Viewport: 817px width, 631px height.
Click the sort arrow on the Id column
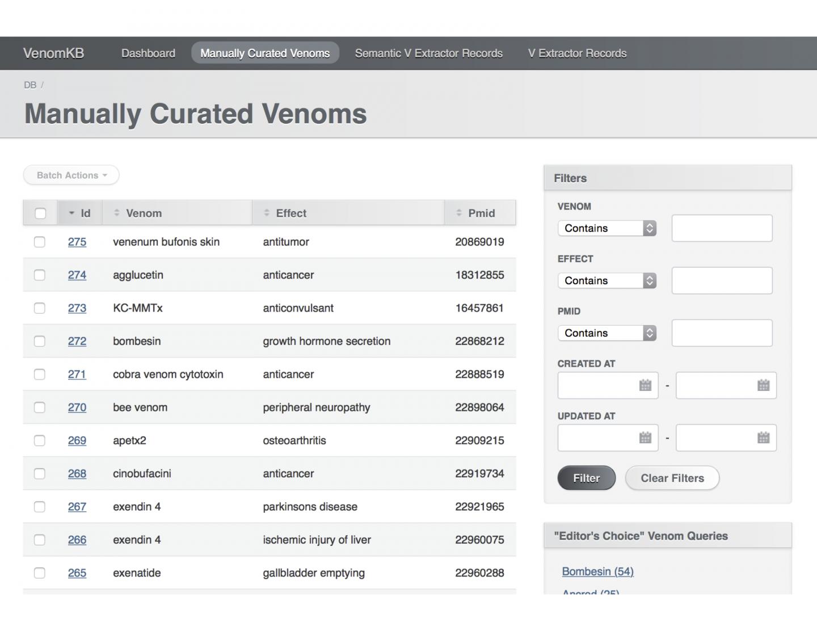point(70,213)
